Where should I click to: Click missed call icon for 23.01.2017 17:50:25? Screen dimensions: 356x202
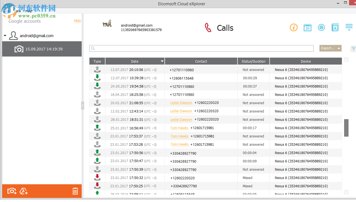coord(97,186)
